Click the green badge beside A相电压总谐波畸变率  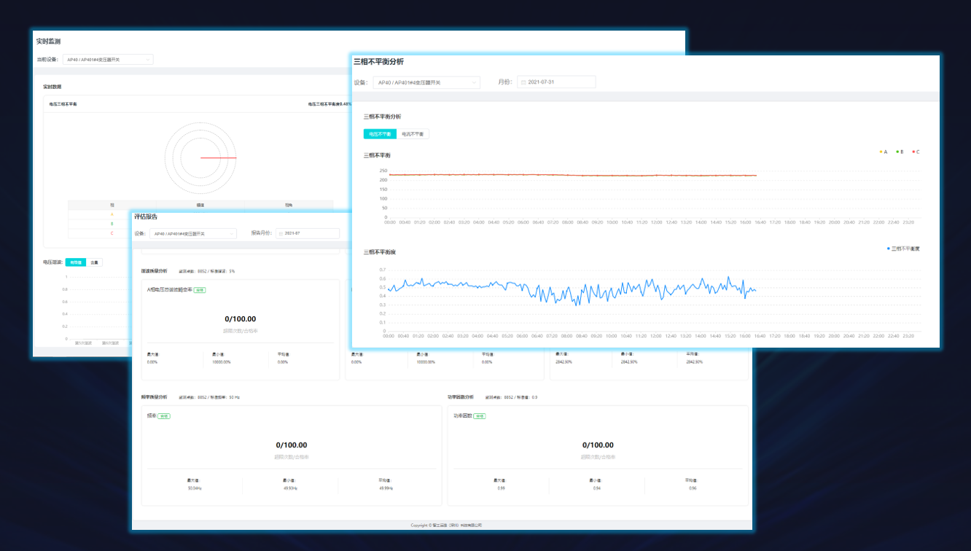(200, 290)
